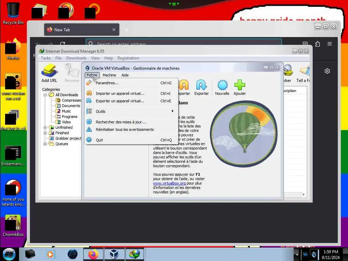The height and width of the screenshot is (261, 348).
Task: Select the Documents category
Action: [68, 106]
